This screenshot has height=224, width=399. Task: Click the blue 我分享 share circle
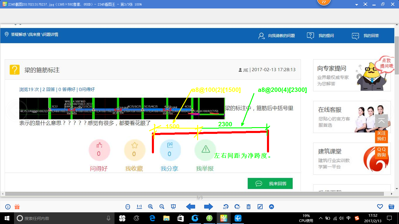(x=170, y=150)
